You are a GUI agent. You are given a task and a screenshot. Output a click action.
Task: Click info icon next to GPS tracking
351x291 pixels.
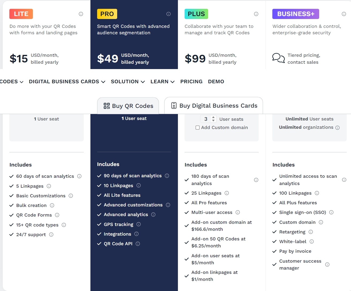139,224
